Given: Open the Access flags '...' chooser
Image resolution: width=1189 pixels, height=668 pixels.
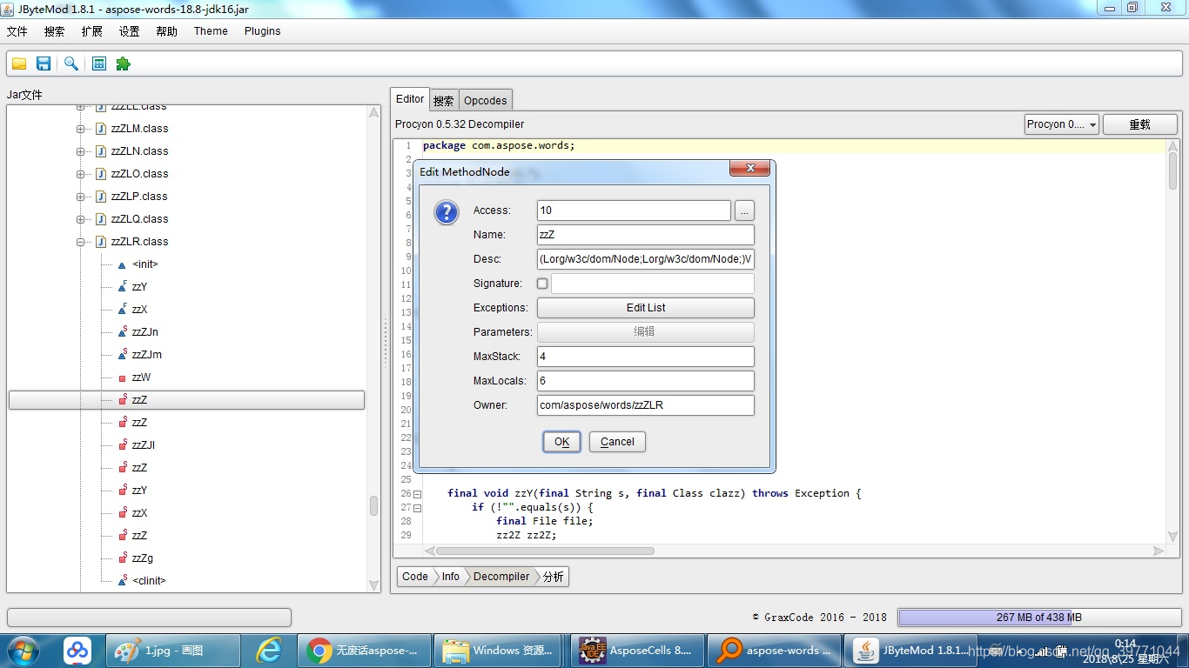Looking at the screenshot, I should click(x=744, y=210).
